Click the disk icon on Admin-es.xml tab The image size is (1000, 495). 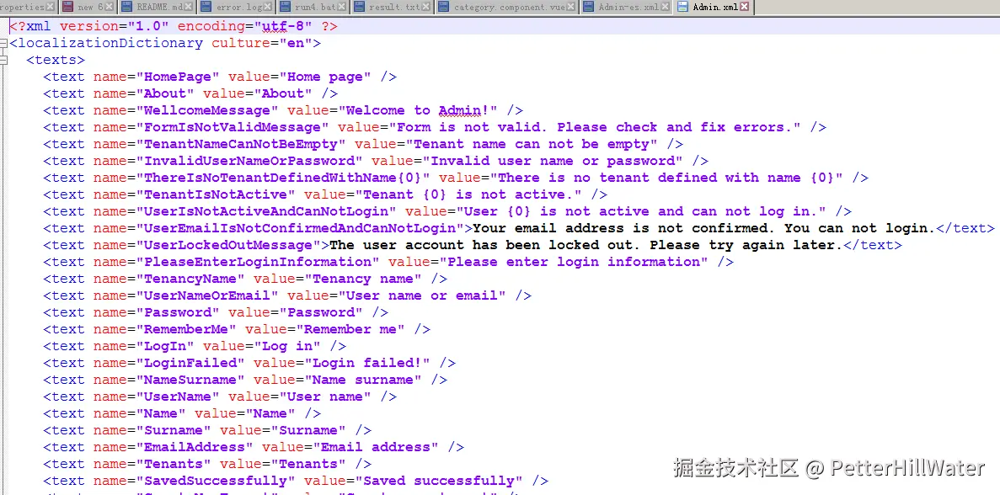point(589,7)
